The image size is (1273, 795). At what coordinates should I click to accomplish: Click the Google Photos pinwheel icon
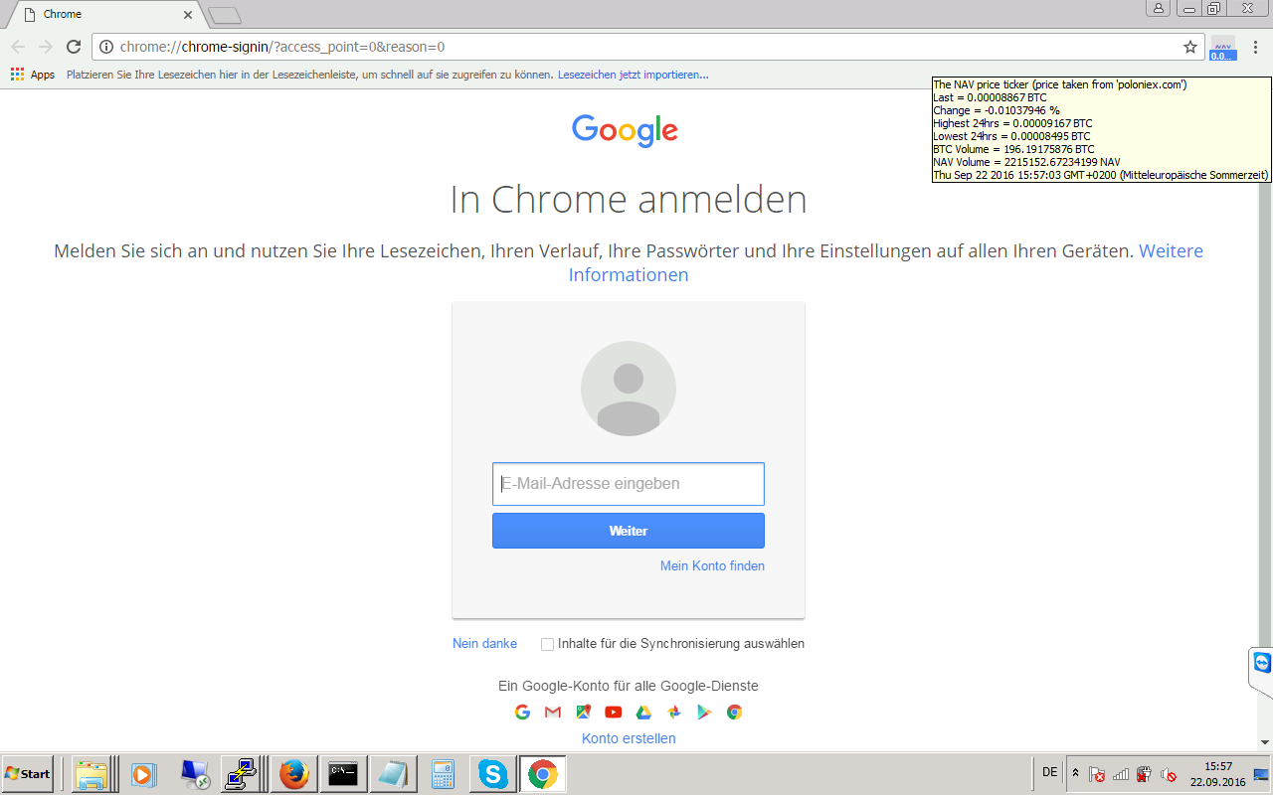tap(674, 712)
